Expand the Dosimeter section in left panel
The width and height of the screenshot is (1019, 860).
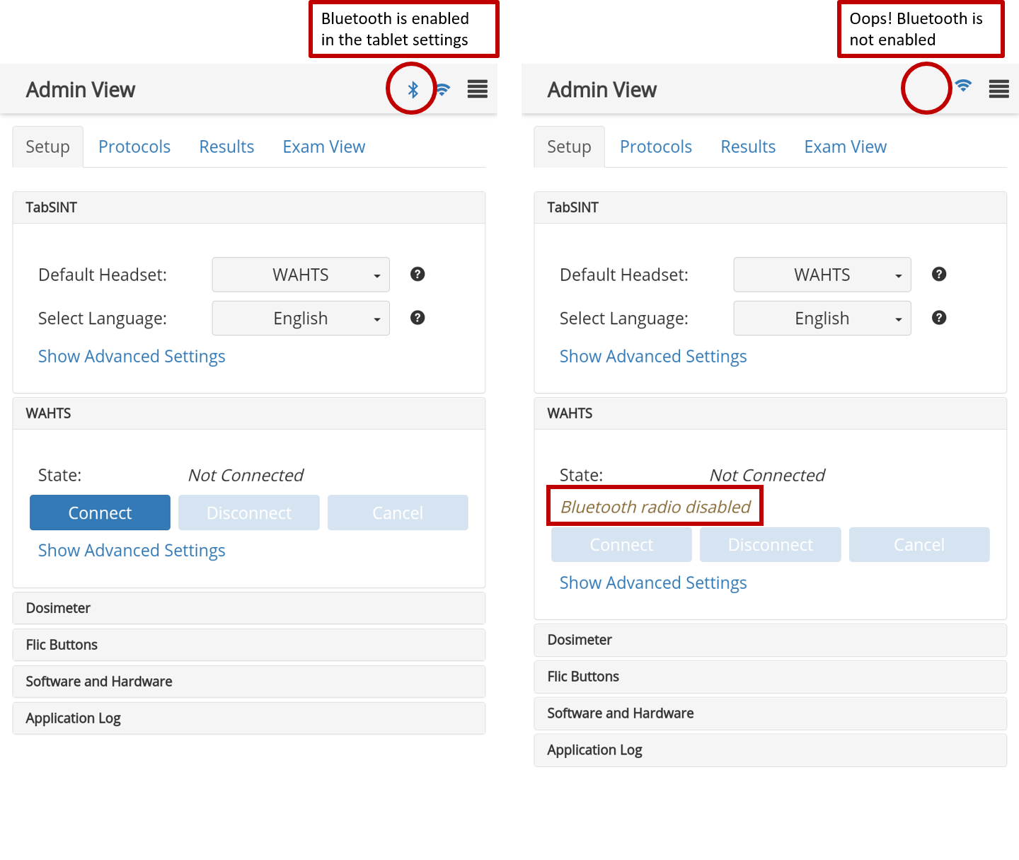coord(249,608)
